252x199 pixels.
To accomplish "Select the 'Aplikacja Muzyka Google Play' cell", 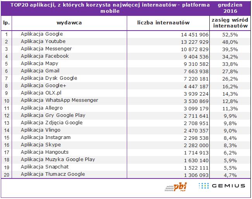I will click(x=58, y=160).
